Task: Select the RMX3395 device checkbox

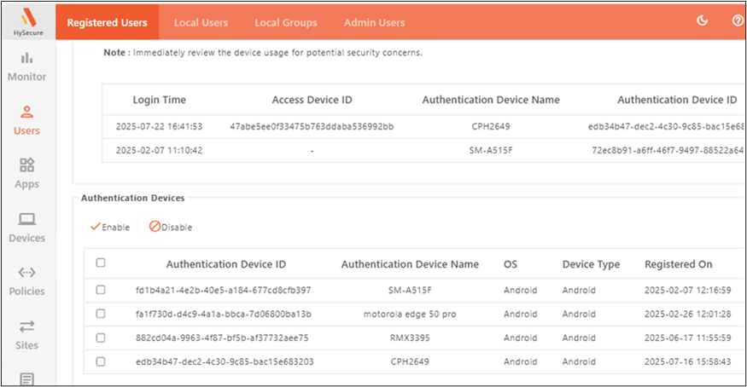Action: [x=101, y=338]
